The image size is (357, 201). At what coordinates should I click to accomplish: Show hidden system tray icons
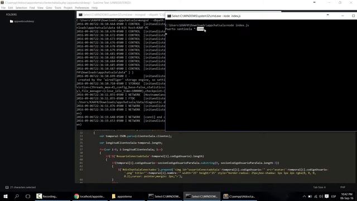point(304,197)
